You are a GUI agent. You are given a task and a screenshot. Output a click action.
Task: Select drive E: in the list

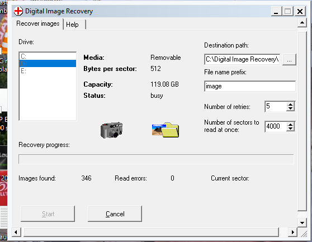point(48,70)
